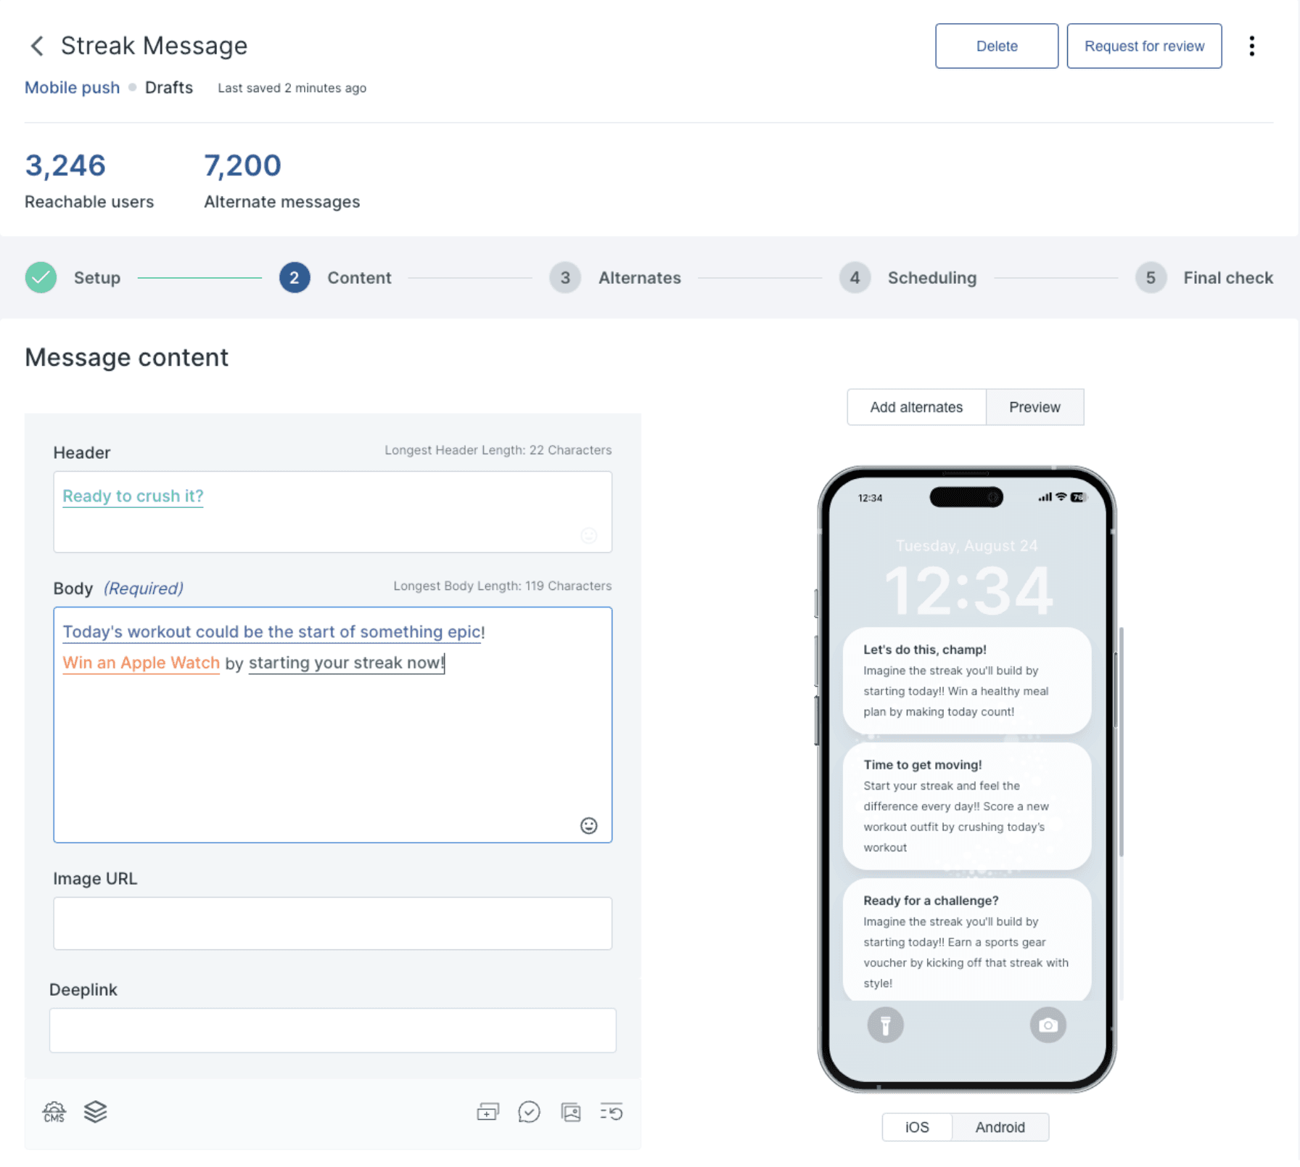Go back with the arrow beside Streak Message
Screen dimensions: 1300x1167
37,46
